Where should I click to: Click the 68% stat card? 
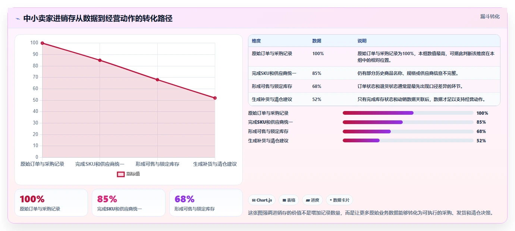(206, 203)
